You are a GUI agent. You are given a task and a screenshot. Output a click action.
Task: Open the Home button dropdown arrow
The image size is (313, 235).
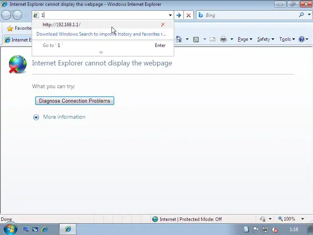pyautogui.click(x=187, y=39)
